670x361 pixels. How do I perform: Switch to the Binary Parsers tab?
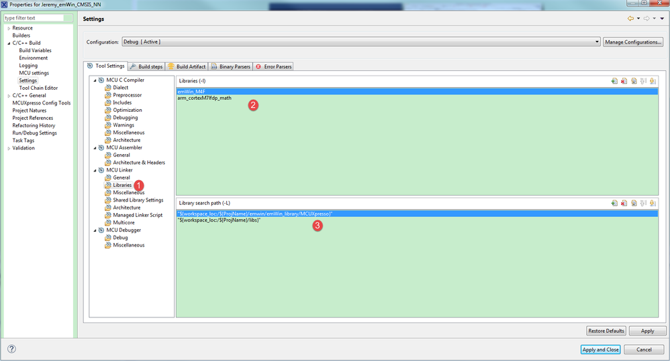231,66
